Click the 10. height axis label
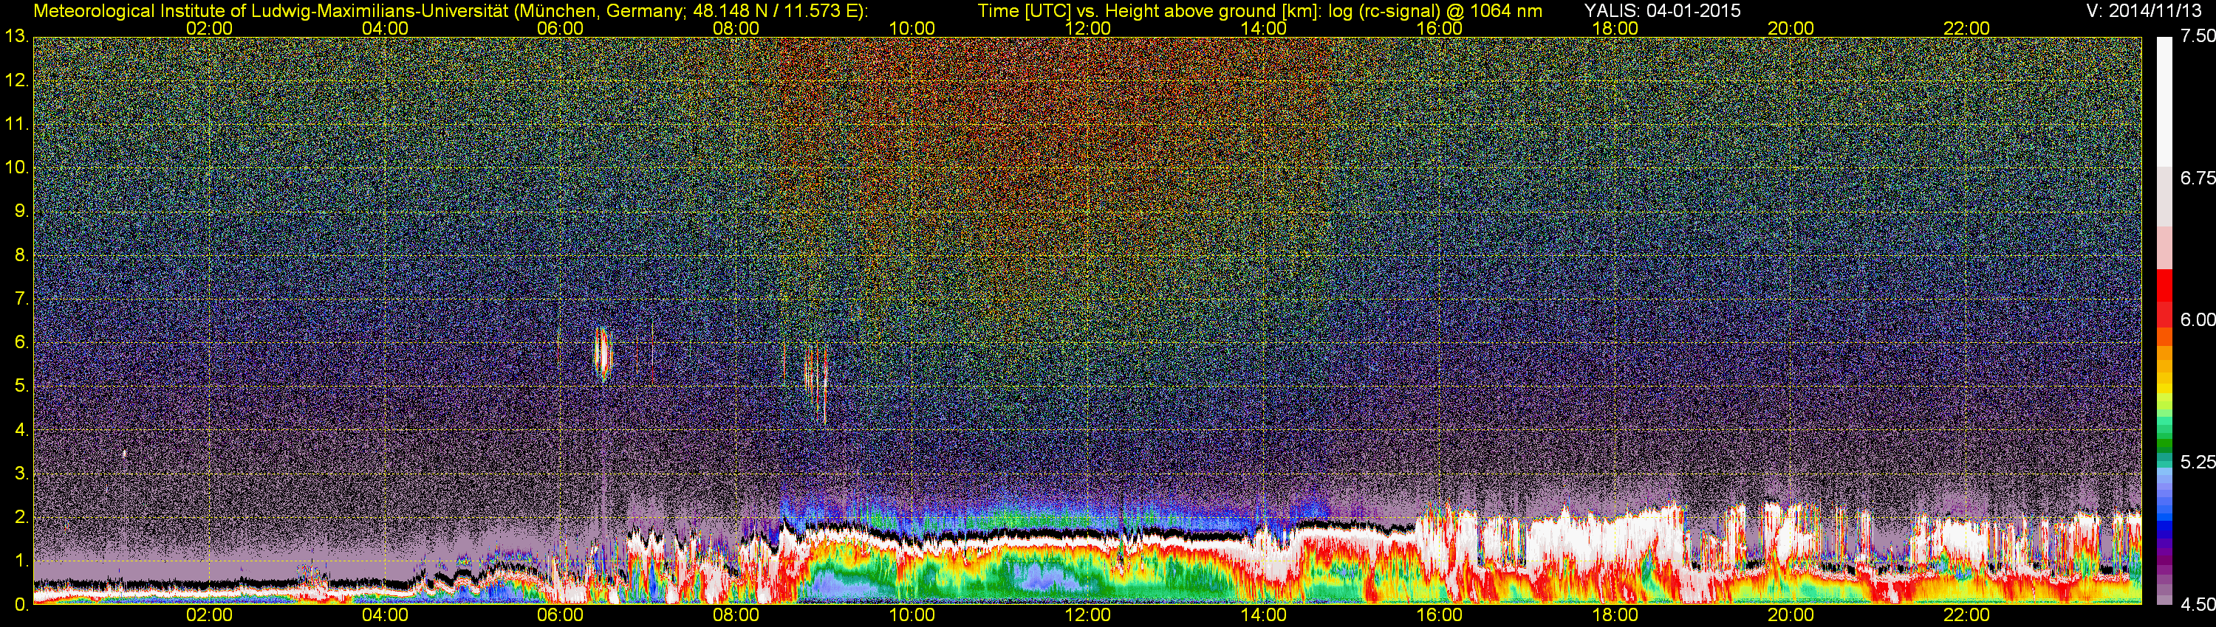The image size is (2216, 627). tap(16, 167)
